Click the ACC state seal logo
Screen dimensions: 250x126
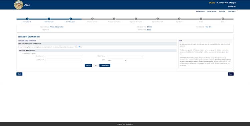point(19,5)
